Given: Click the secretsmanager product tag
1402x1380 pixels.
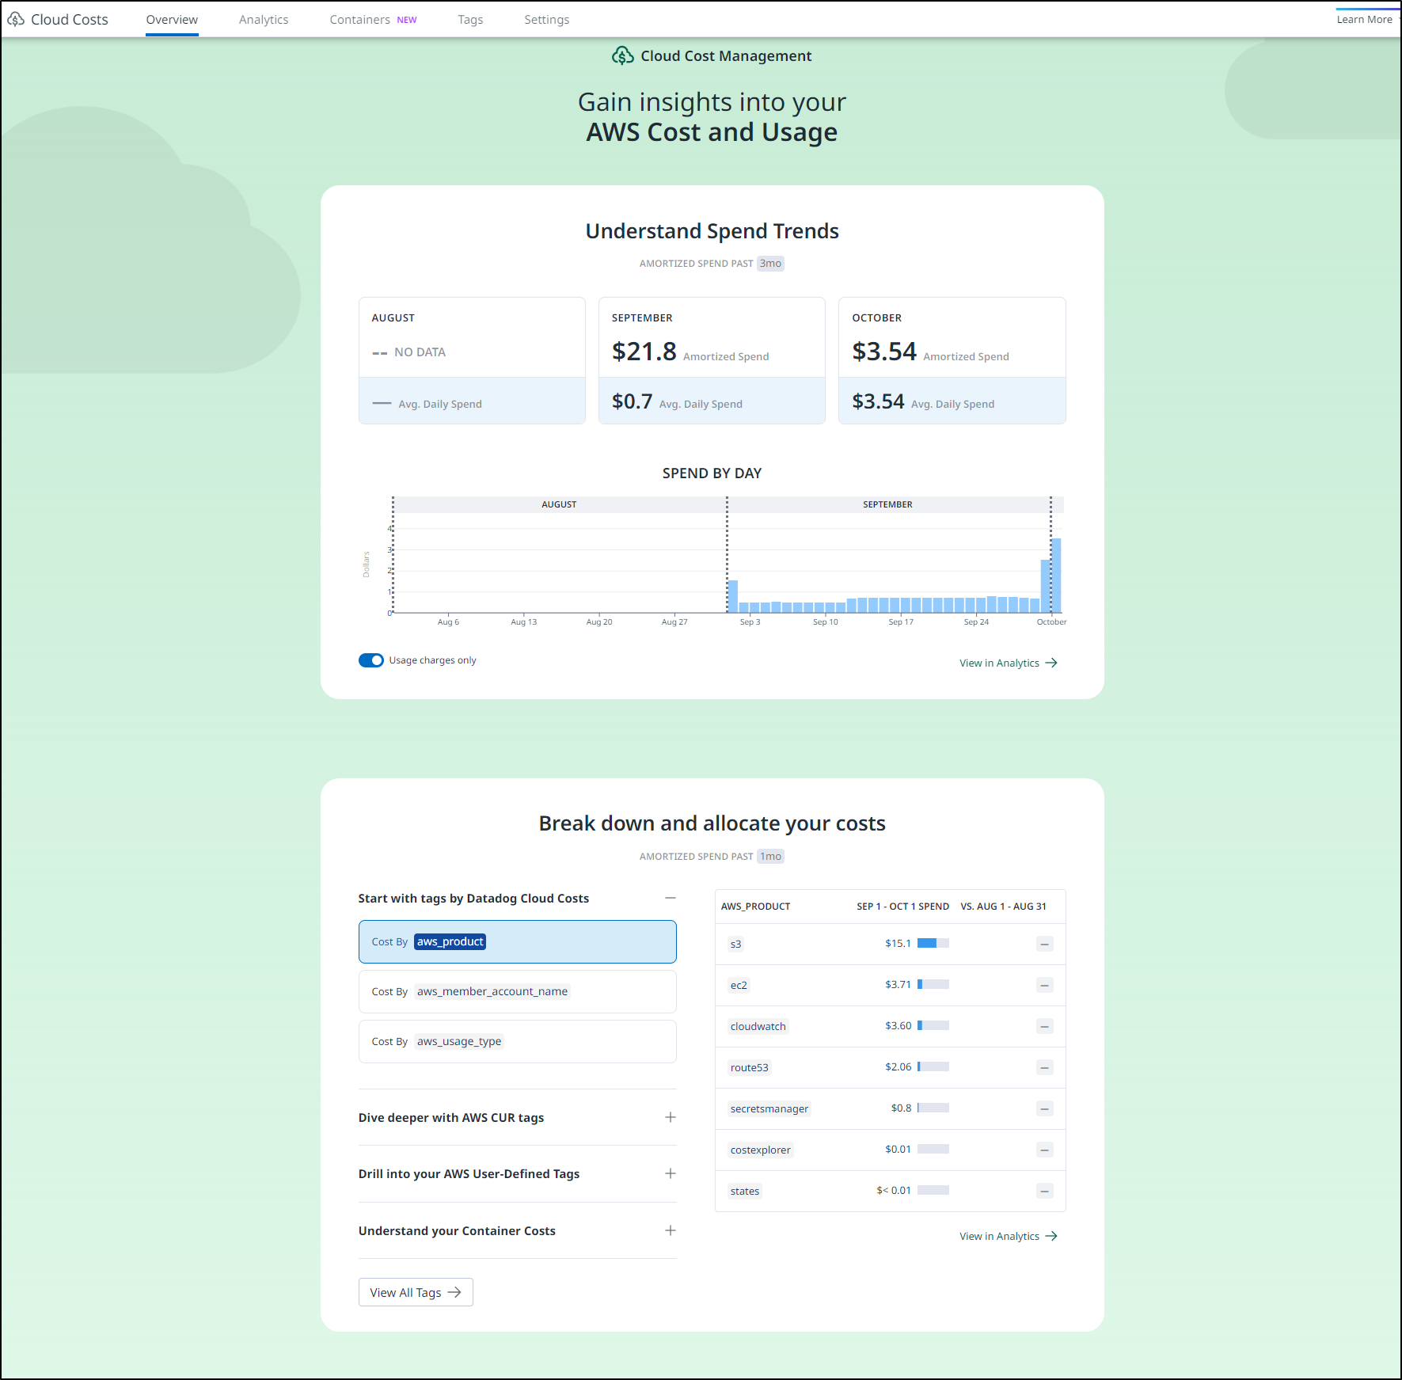Looking at the screenshot, I should (769, 1109).
